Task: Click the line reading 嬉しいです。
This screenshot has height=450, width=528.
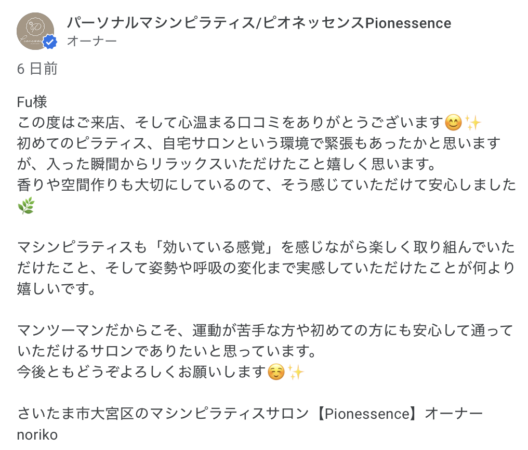Action: (57, 288)
